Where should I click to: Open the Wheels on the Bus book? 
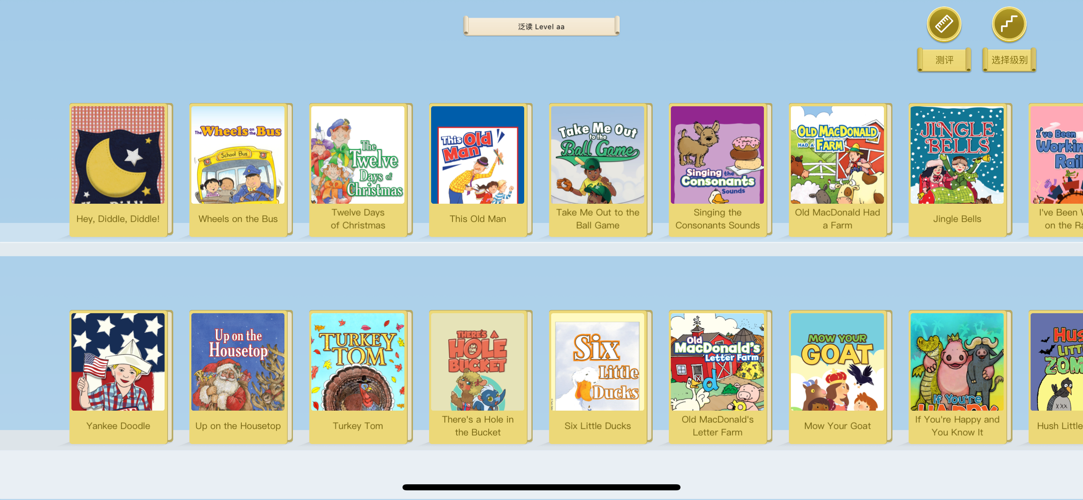pyautogui.click(x=238, y=170)
